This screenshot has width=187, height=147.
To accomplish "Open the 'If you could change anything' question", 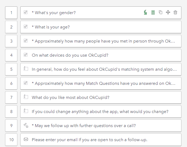I will click(x=101, y=112).
